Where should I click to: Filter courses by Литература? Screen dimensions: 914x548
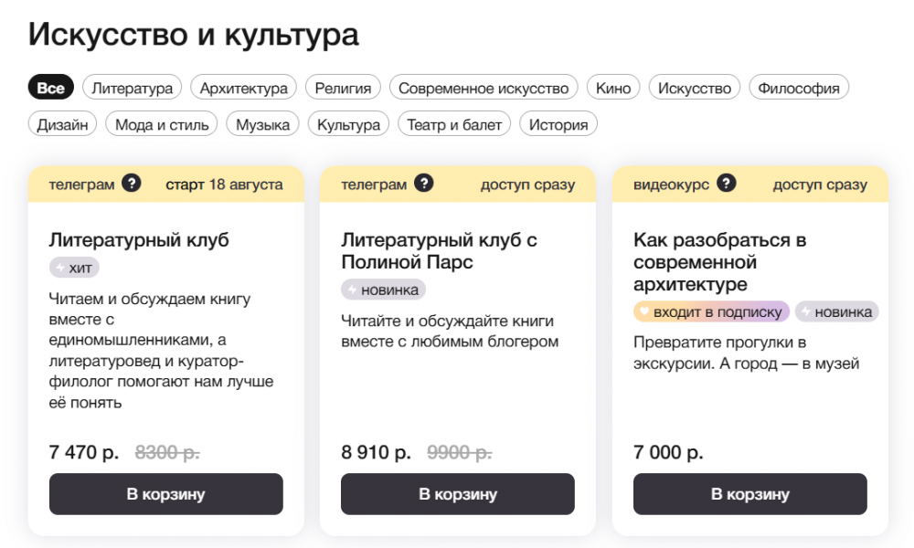133,89
